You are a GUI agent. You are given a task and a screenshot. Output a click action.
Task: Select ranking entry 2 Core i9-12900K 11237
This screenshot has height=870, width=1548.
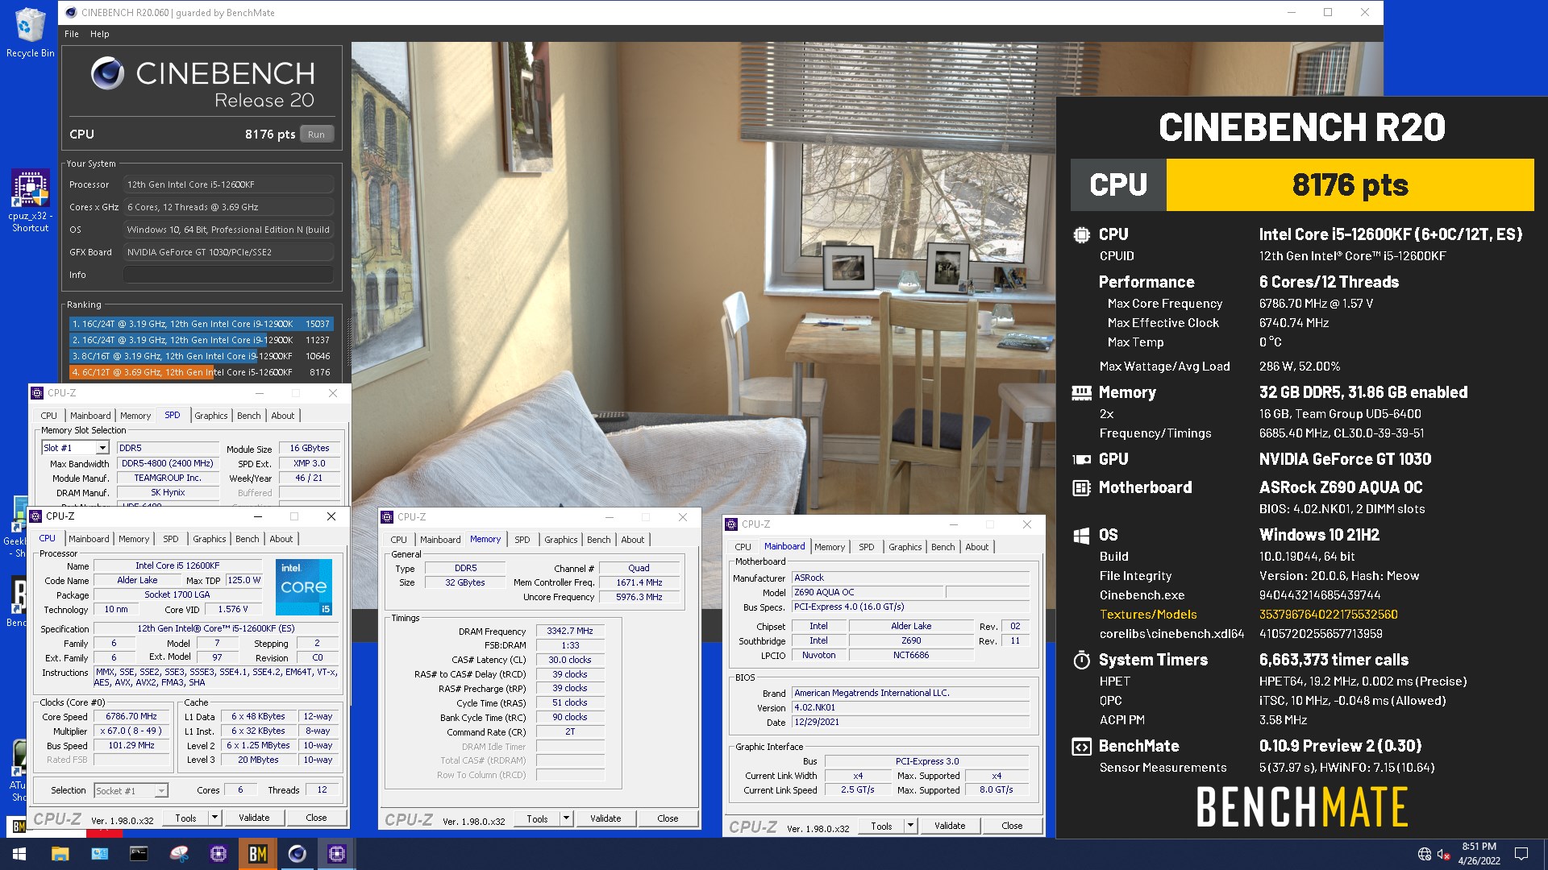pos(201,340)
